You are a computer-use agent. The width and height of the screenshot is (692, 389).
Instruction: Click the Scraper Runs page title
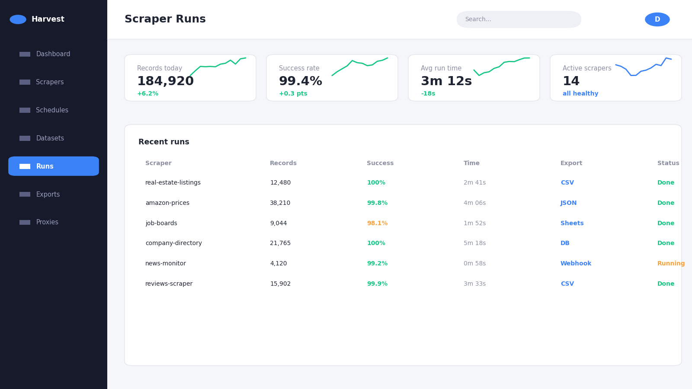click(165, 19)
